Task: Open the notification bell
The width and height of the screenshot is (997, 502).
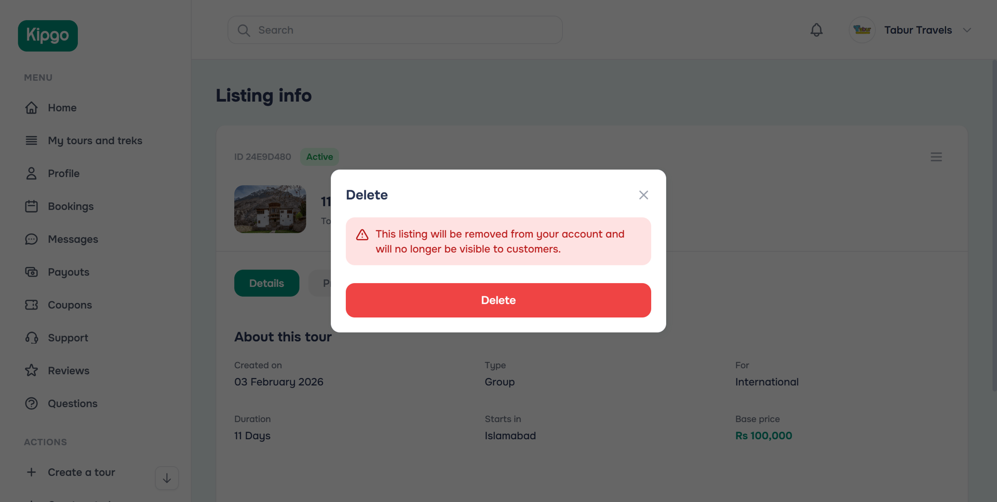Action: (x=816, y=30)
